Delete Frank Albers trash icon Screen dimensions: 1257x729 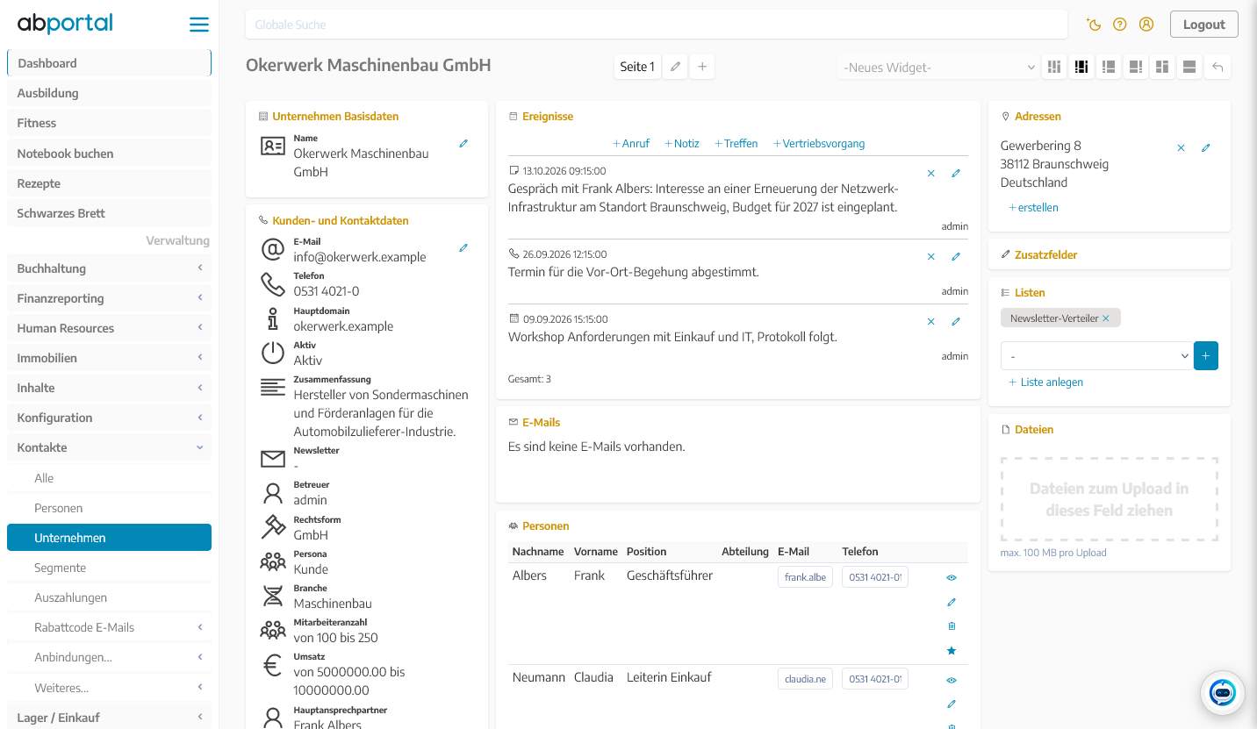click(952, 626)
